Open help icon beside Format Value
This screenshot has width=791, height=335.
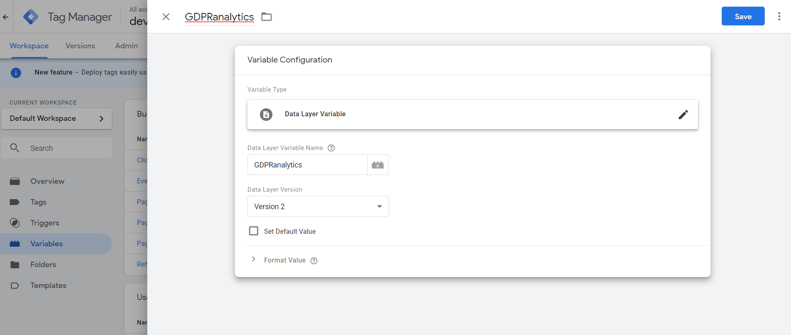coord(314,261)
